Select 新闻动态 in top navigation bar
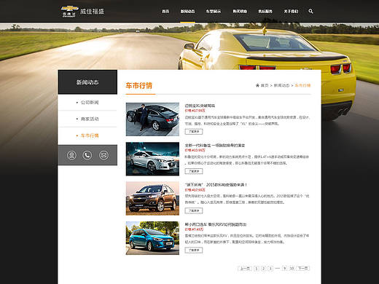Viewport: 379px width, 284px height. pos(187,12)
